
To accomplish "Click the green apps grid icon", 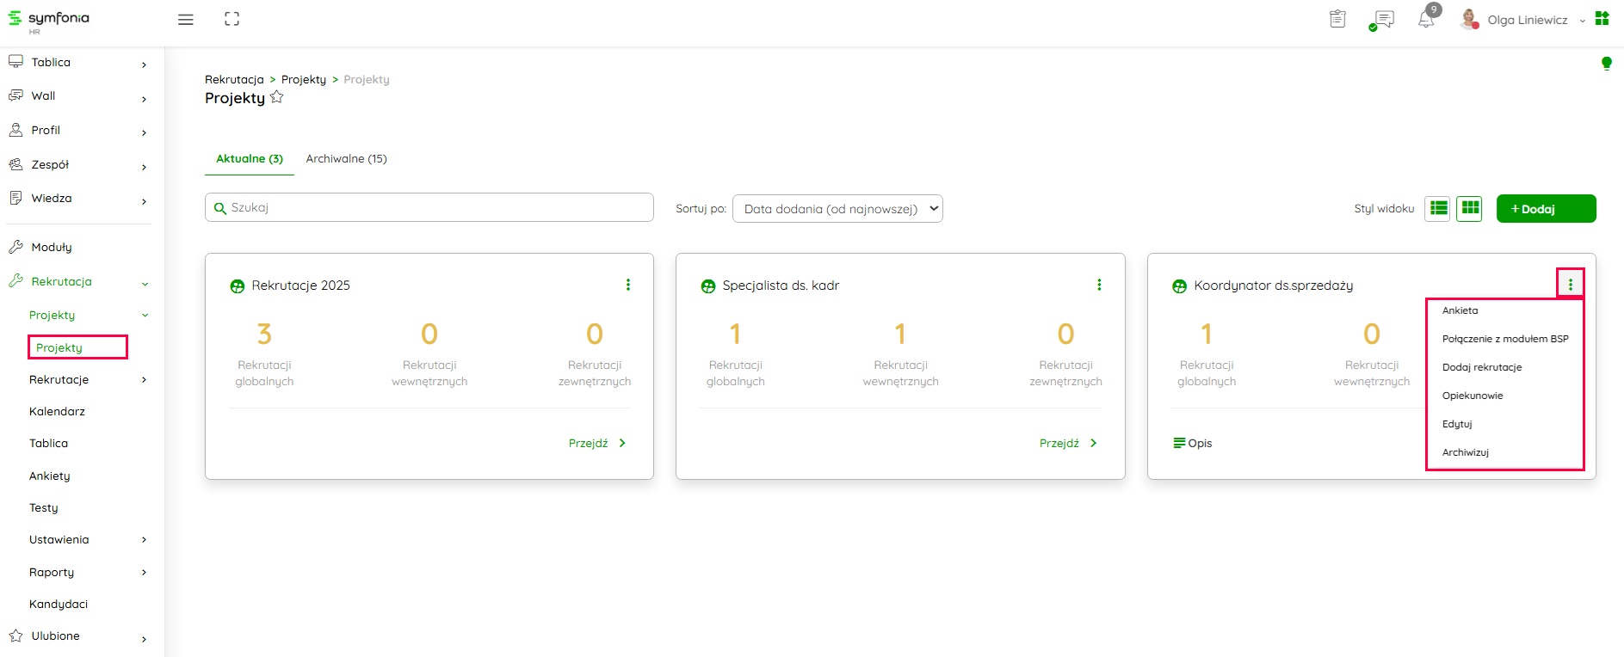I will pos(1602,19).
